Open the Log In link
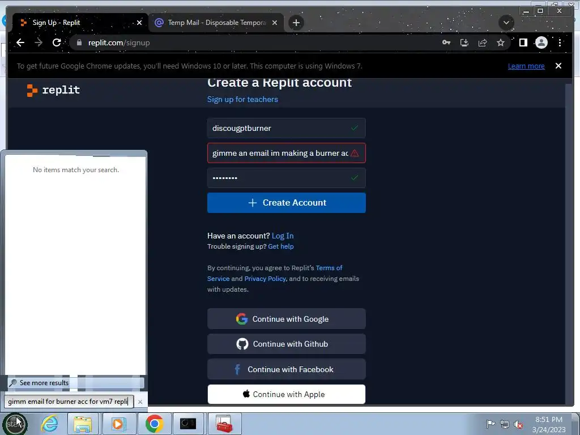Screen dimensions: 580x435 coord(283,236)
